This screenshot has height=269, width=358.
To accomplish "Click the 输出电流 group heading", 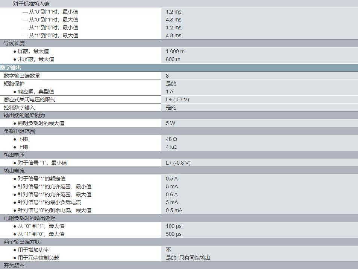I will [x=14, y=171].
